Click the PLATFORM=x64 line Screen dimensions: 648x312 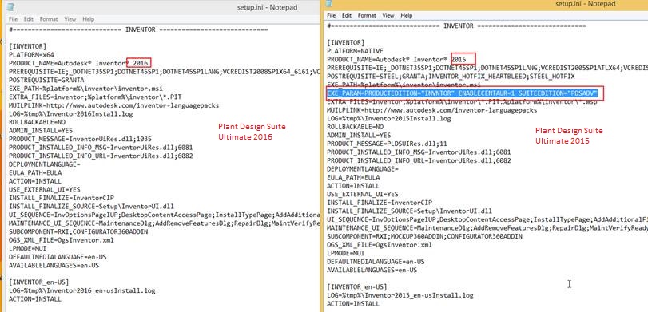31,54
